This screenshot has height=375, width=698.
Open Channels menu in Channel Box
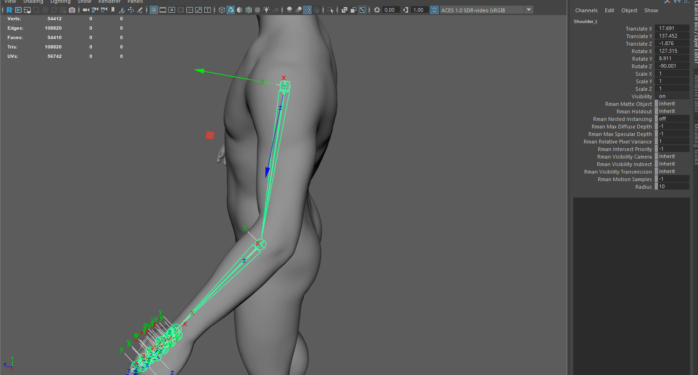coord(586,10)
